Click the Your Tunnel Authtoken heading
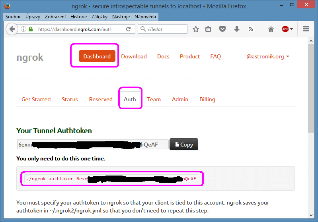The width and height of the screenshot is (318, 222). click(54, 131)
